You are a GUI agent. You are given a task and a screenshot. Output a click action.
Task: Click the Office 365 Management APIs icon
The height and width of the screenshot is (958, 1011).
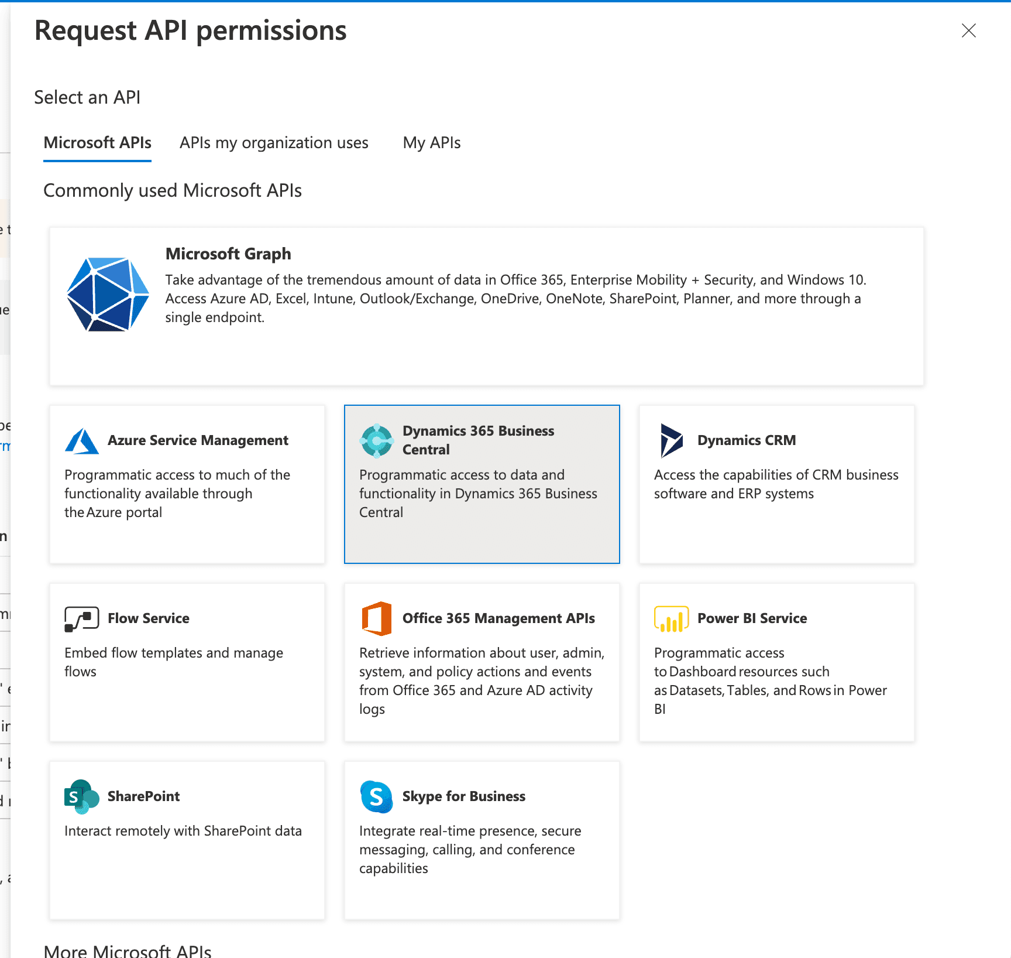tap(377, 618)
